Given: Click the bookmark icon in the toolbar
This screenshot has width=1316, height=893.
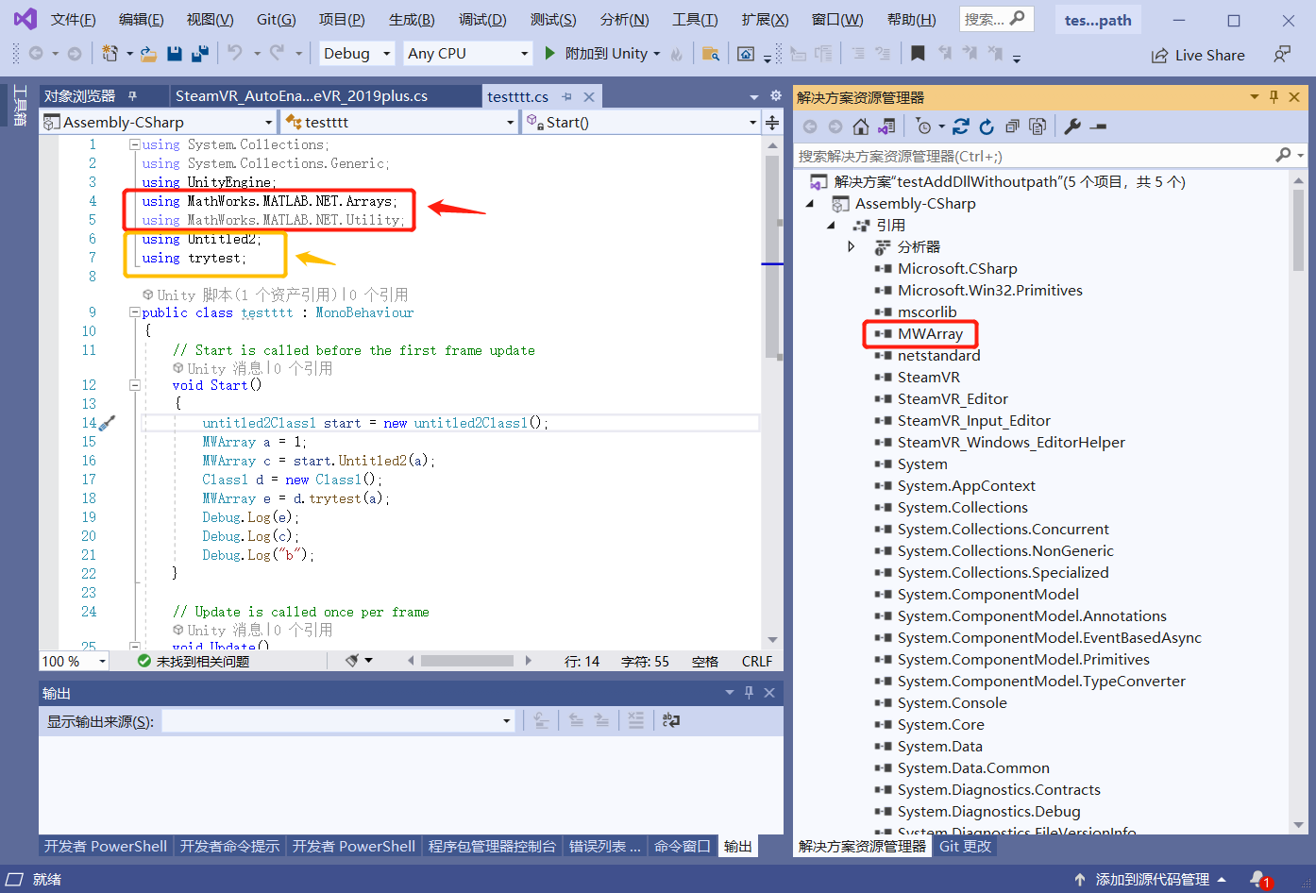Looking at the screenshot, I should pyautogui.click(x=918, y=54).
